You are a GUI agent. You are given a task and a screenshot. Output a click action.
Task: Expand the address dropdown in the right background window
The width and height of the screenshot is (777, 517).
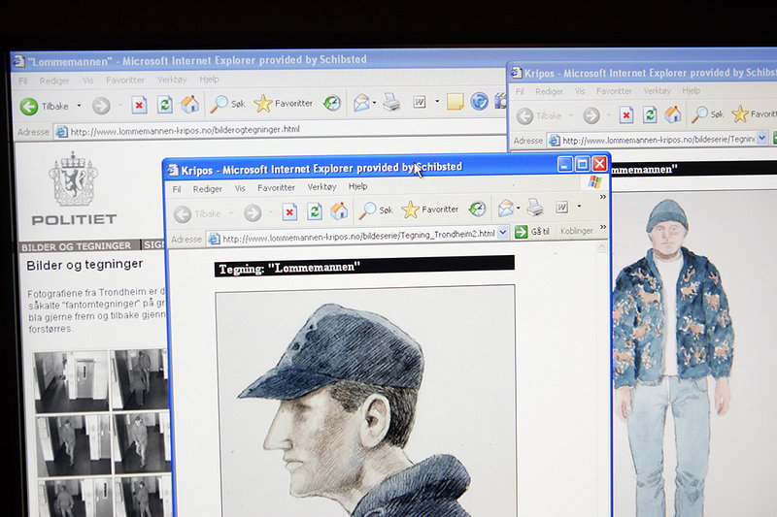click(762, 139)
